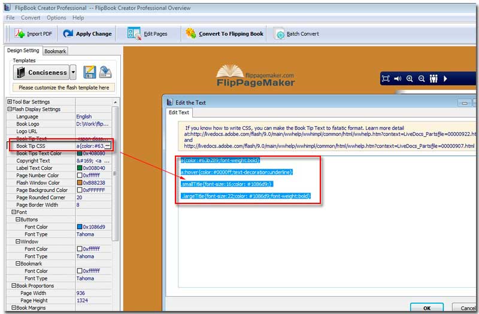
Task: Click in the CSS text editing area
Action: [x=327, y=221]
